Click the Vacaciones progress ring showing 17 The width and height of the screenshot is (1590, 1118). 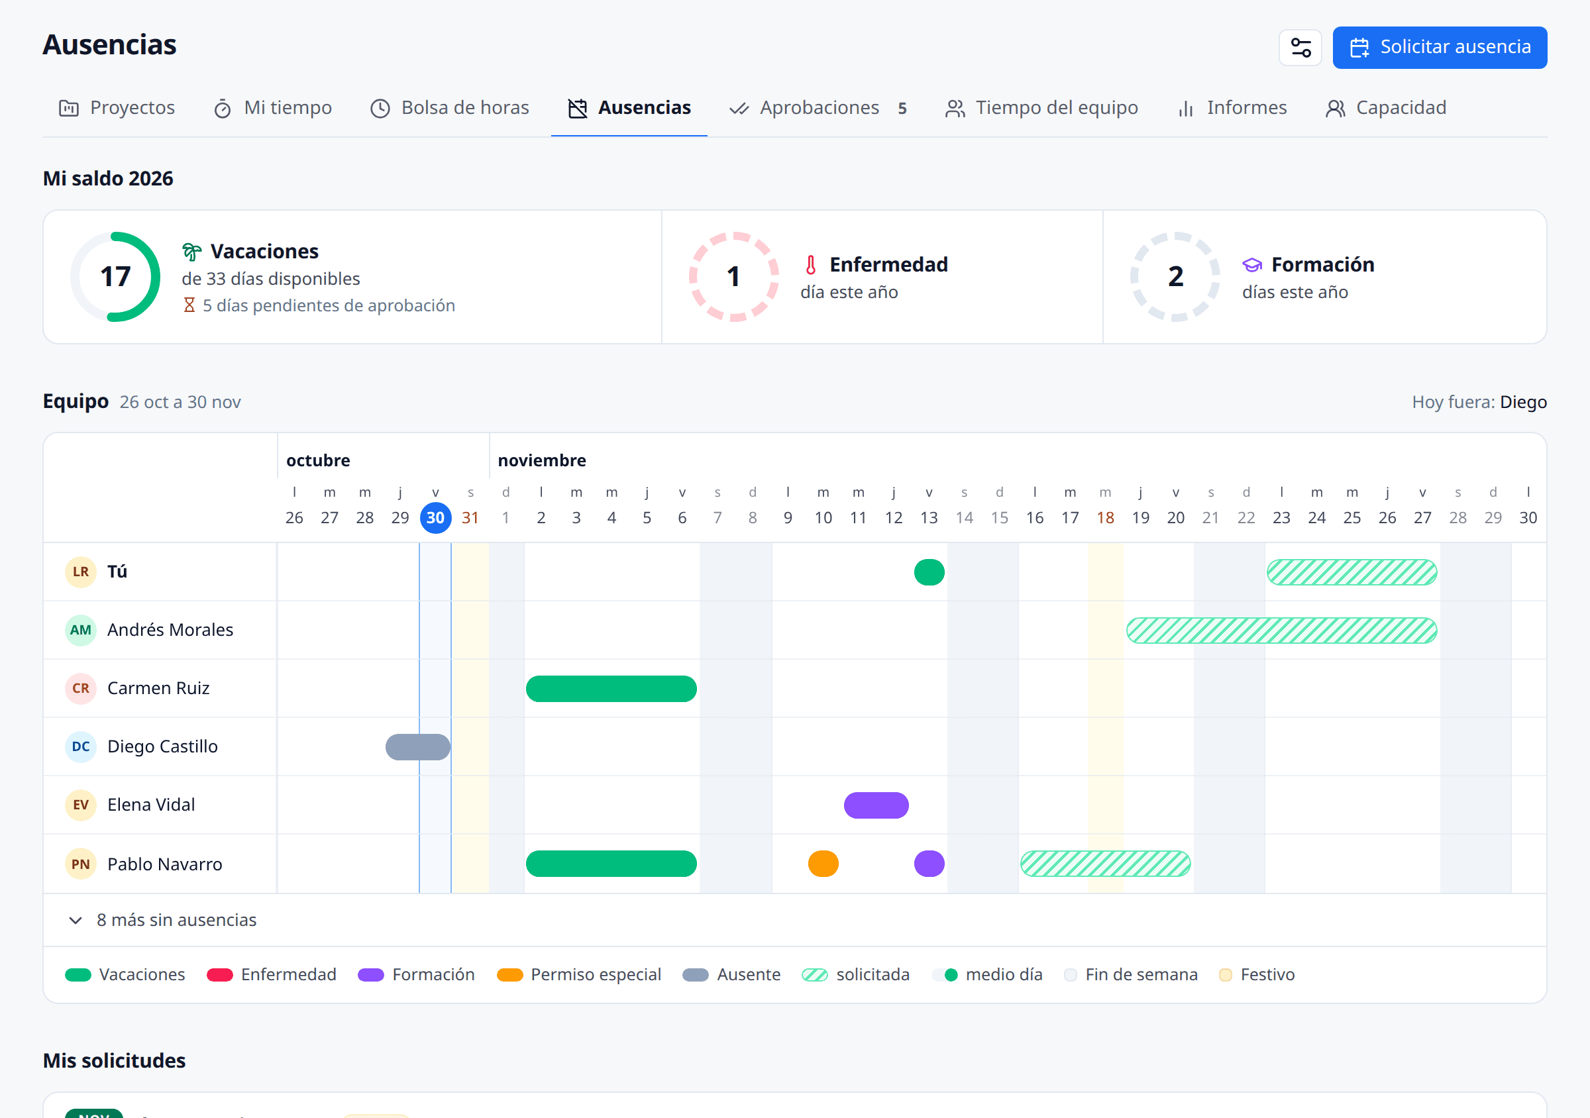click(x=115, y=277)
